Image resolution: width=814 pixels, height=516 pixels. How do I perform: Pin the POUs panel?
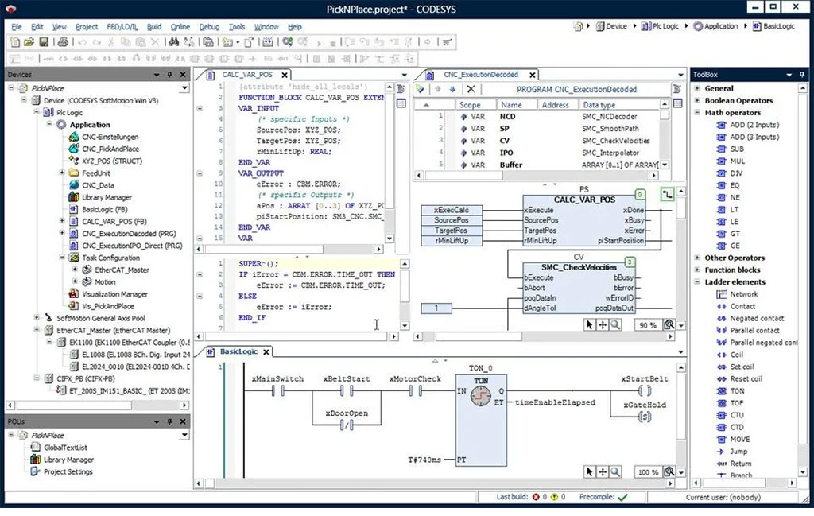(x=169, y=421)
